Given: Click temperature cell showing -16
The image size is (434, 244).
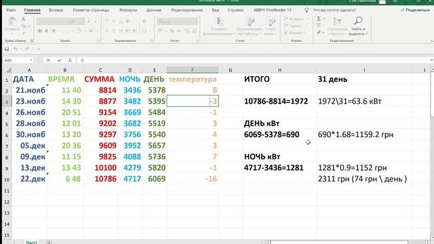Looking at the screenshot, I should (x=193, y=179).
